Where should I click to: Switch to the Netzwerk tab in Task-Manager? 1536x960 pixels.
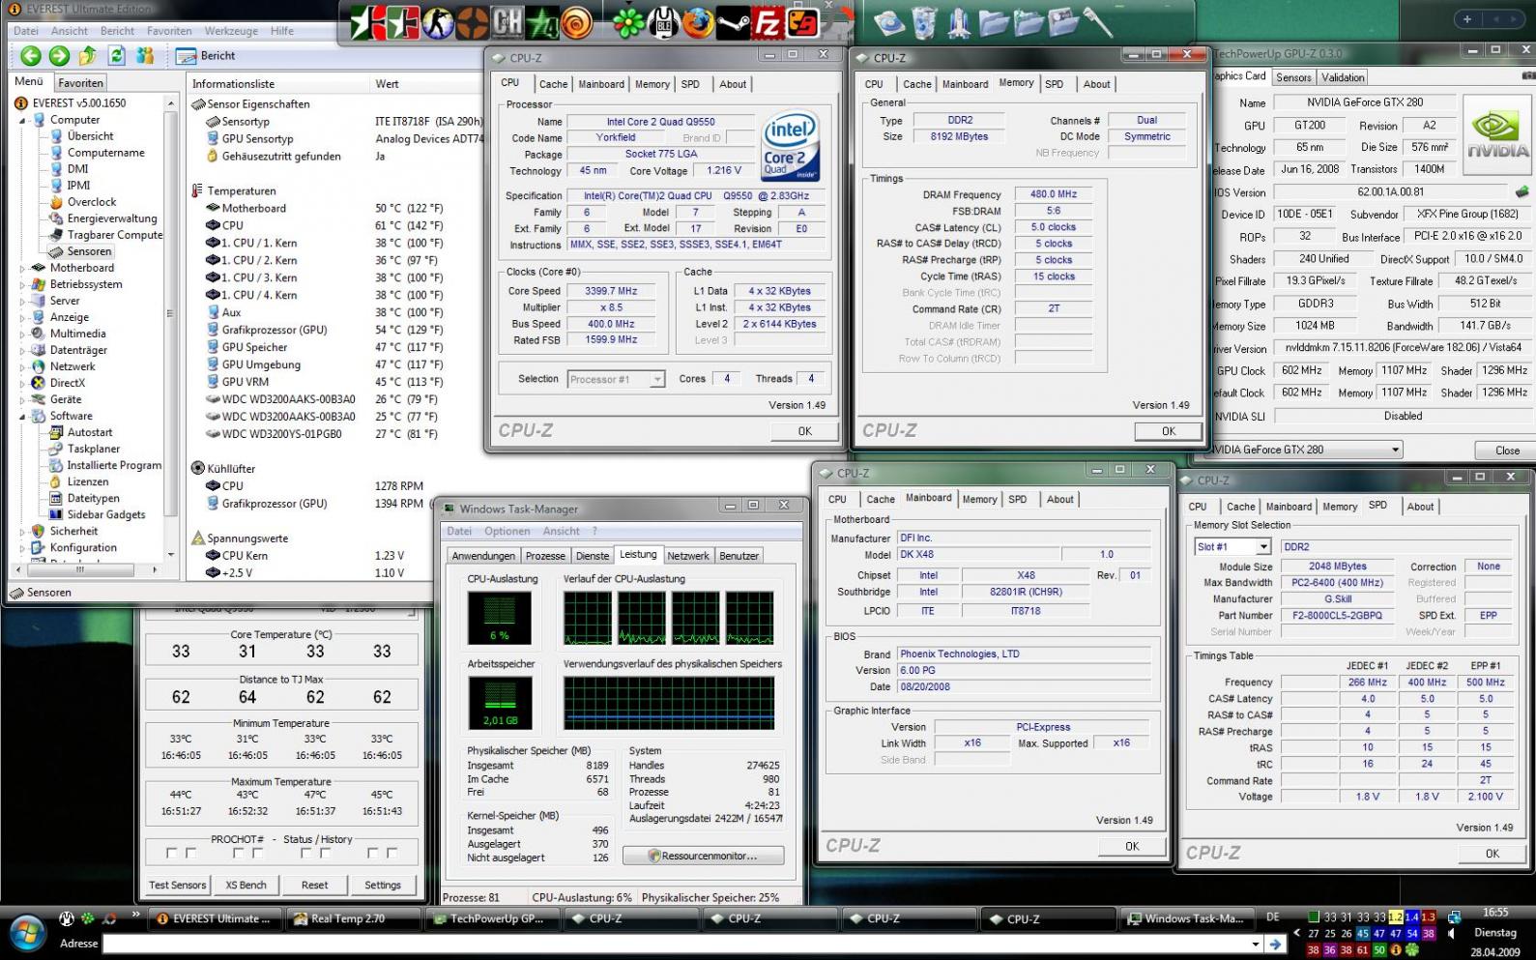pos(687,556)
